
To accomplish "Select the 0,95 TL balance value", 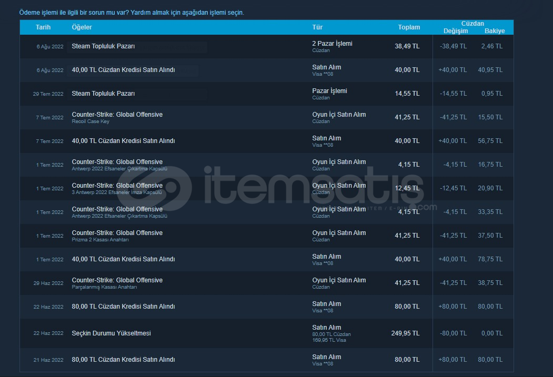I will click(491, 94).
